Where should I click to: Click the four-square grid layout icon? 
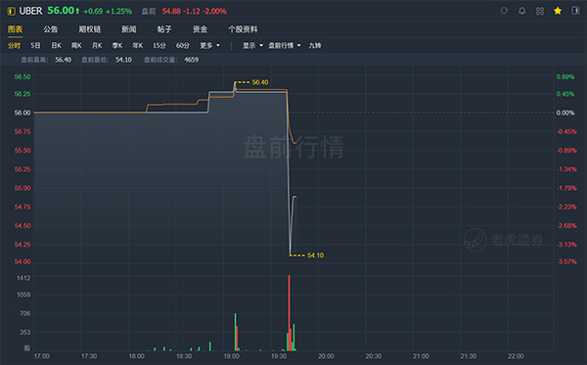coord(540,11)
